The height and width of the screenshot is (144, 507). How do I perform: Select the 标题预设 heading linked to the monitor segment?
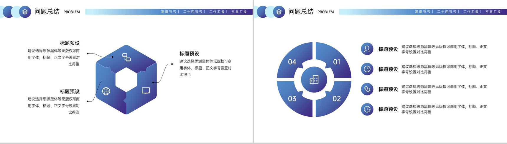click(189, 53)
